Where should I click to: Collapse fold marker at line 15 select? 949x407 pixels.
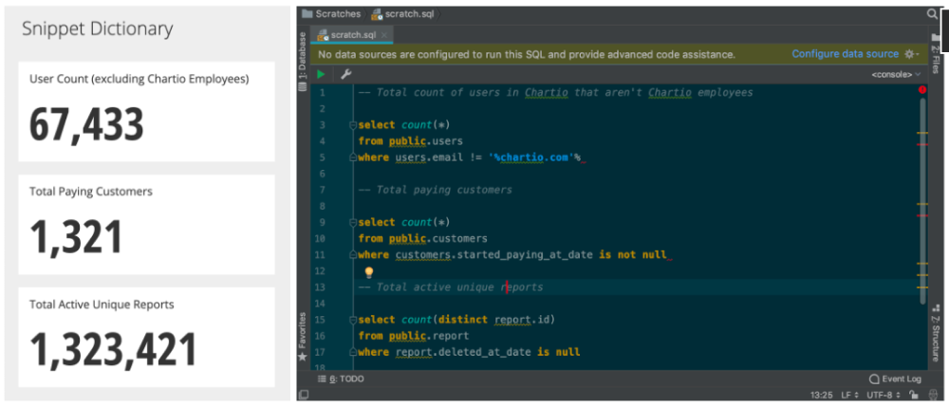(352, 319)
